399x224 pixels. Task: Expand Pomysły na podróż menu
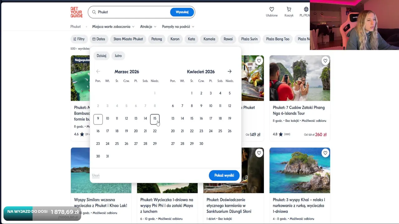pyautogui.click(x=178, y=27)
